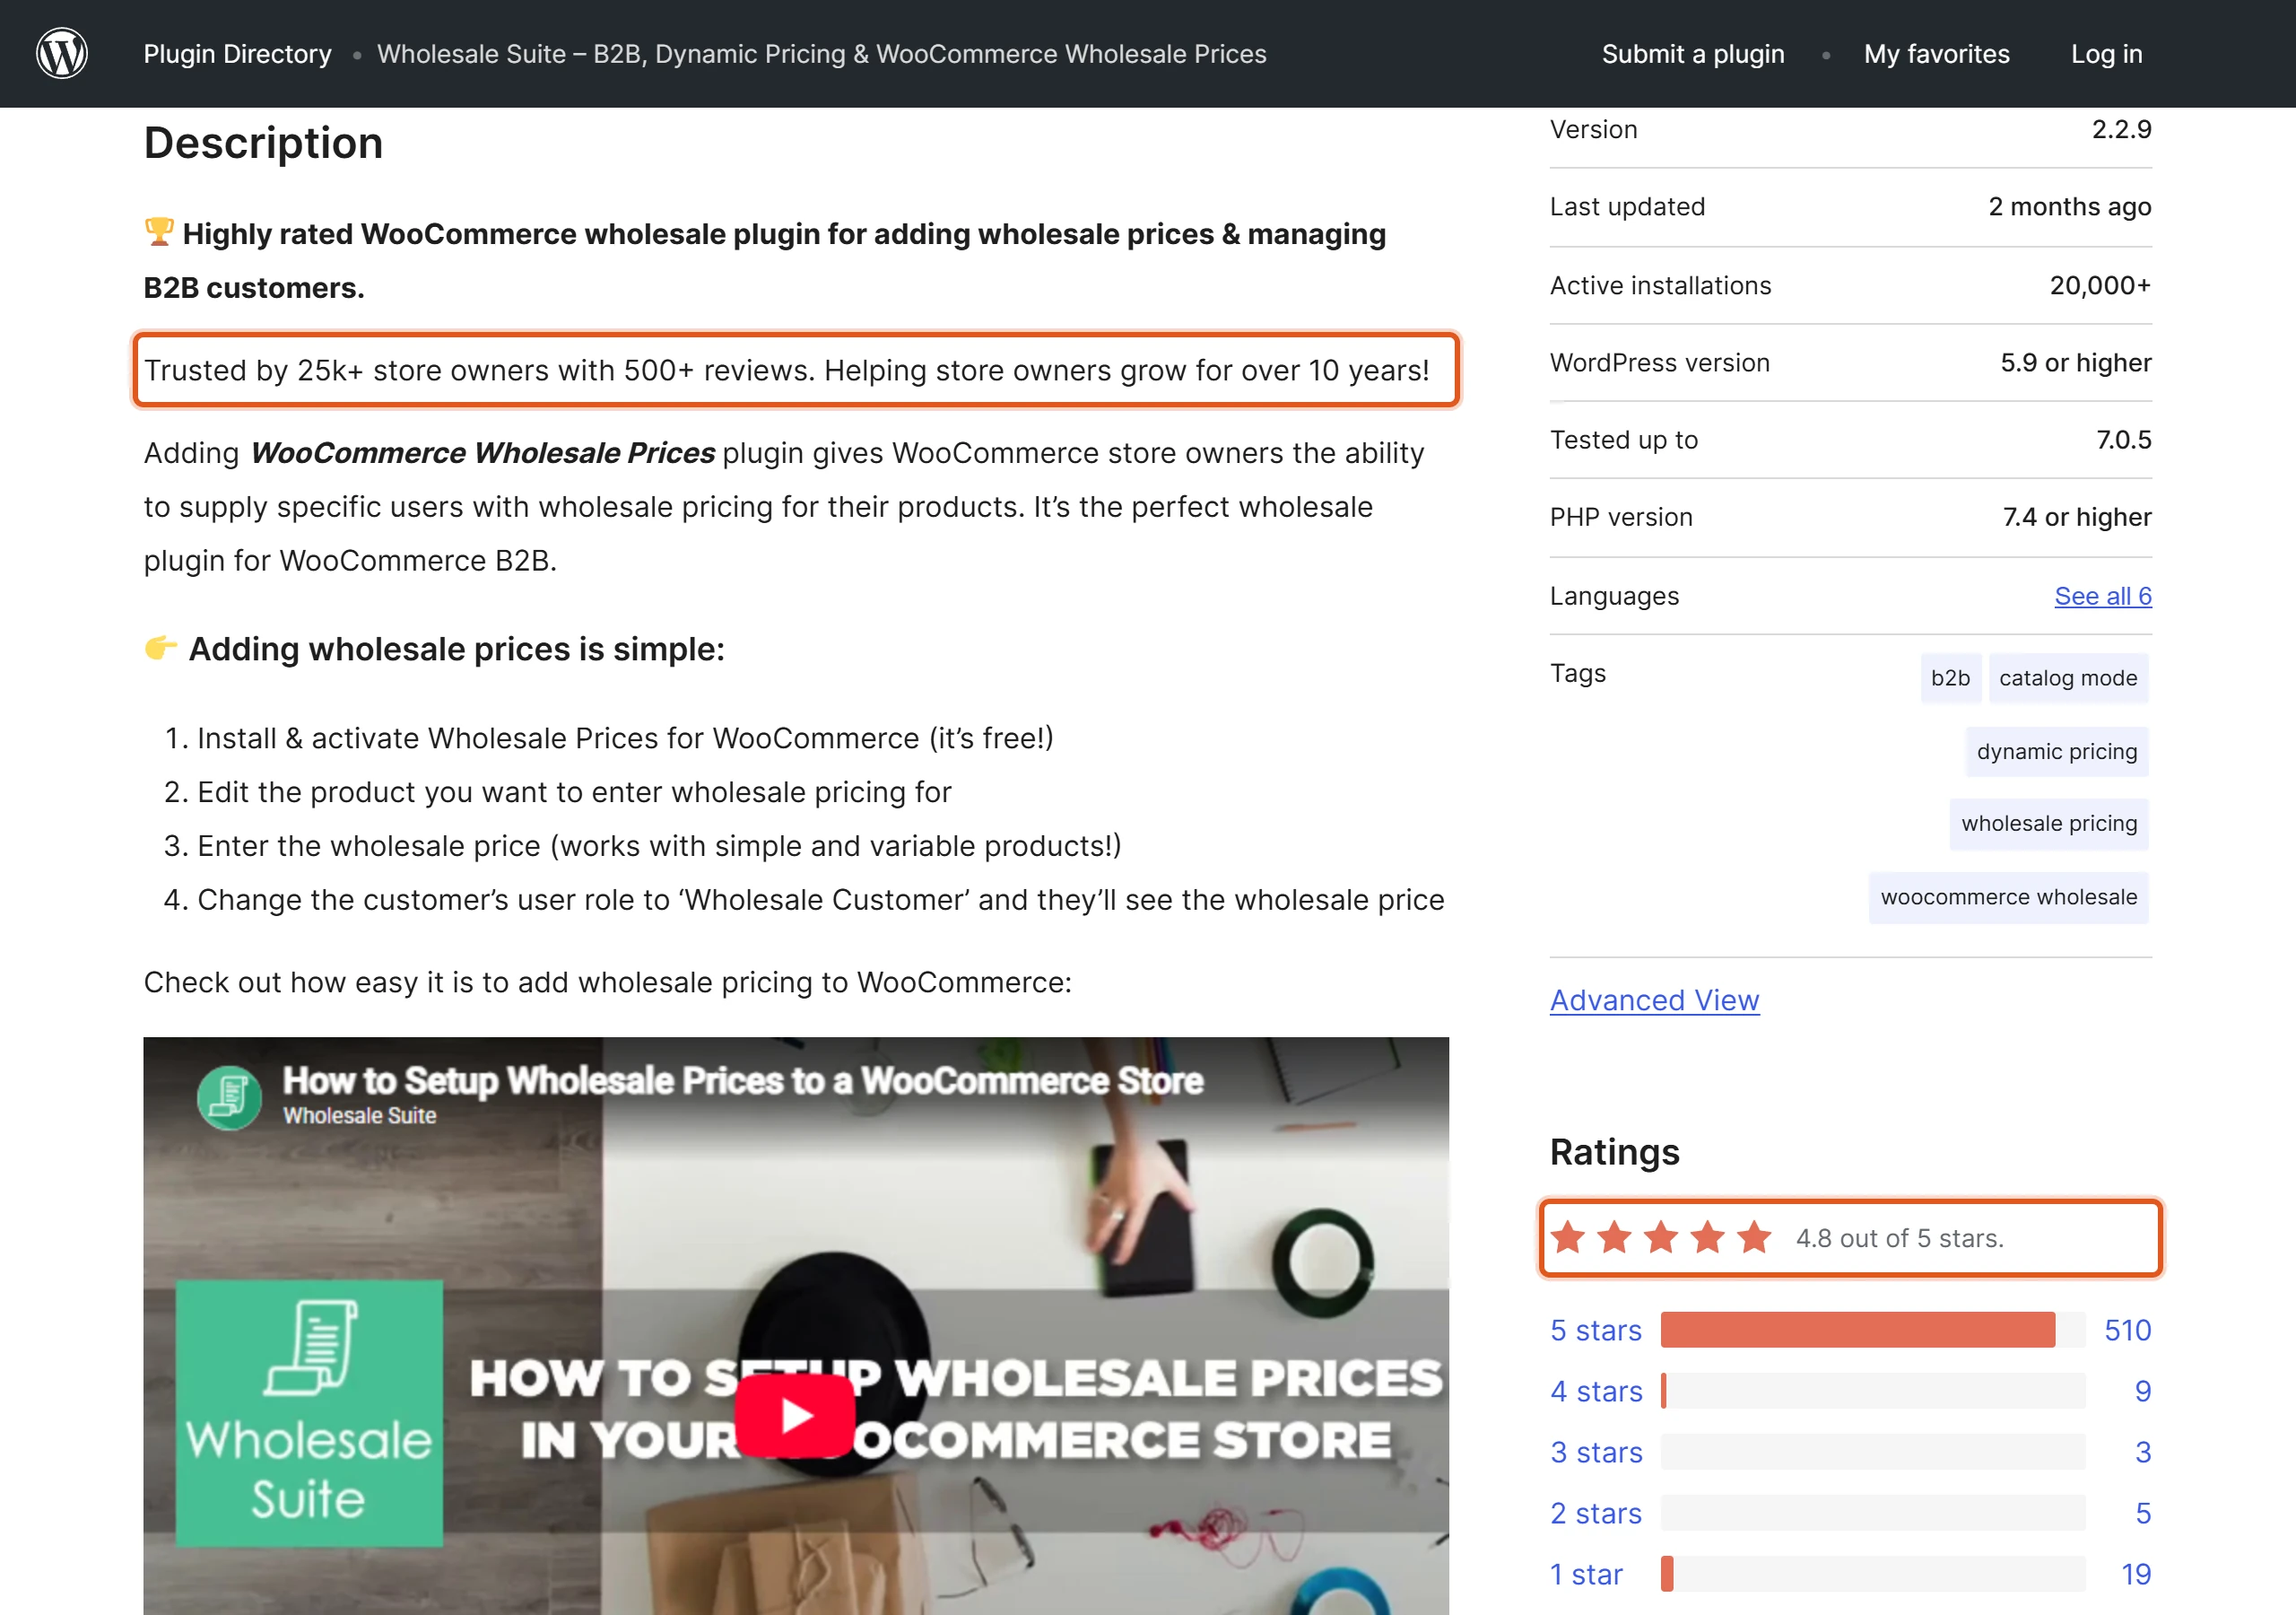Go to My favorites
Image resolution: width=2296 pixels, height=1615 pixels.
(1936, 54)
